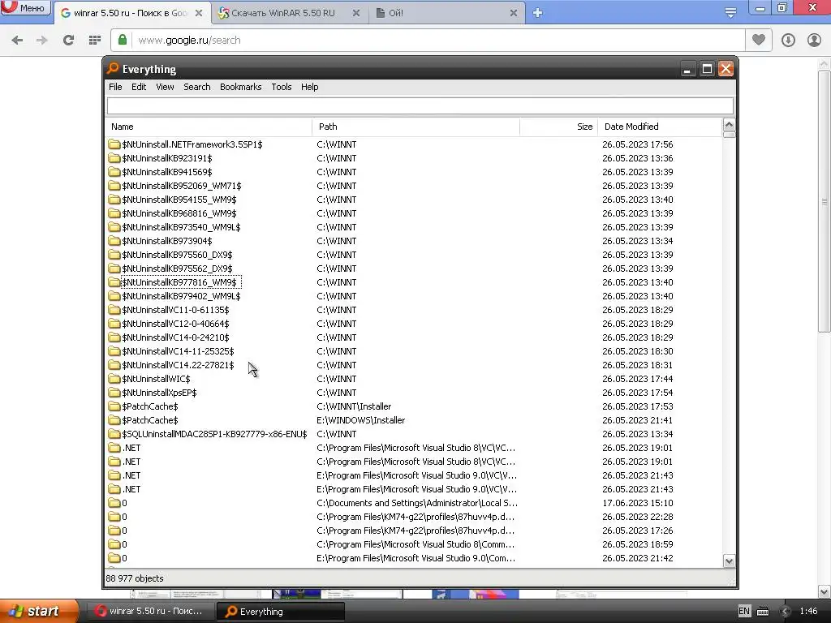Select $NtUninstallVC14.22-27821$ entry
Screen dimensions: 831x623
pos(178,365)
